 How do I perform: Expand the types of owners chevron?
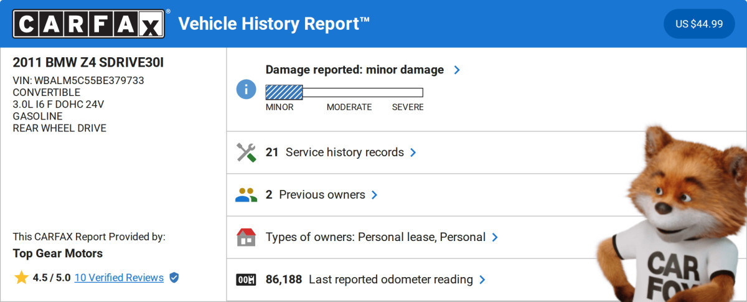pyautogui.click(x=495, y=237)
